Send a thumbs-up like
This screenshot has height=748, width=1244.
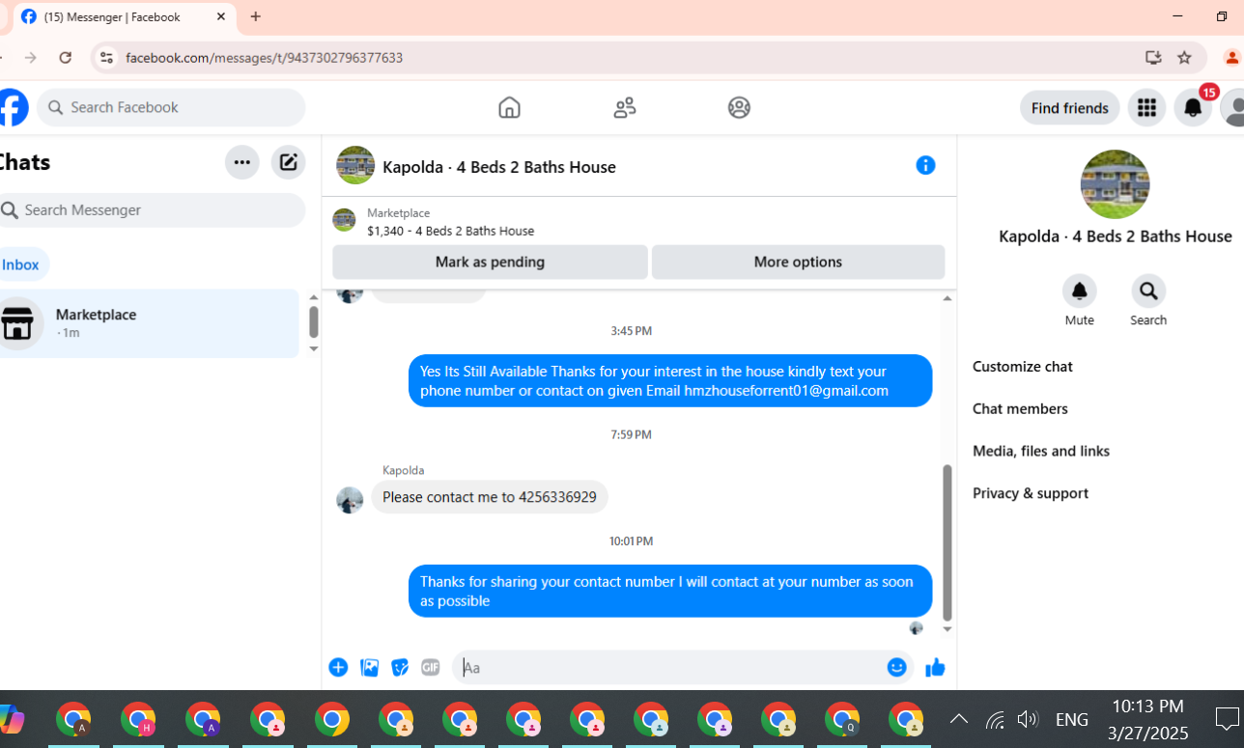(x=935, y=667)
